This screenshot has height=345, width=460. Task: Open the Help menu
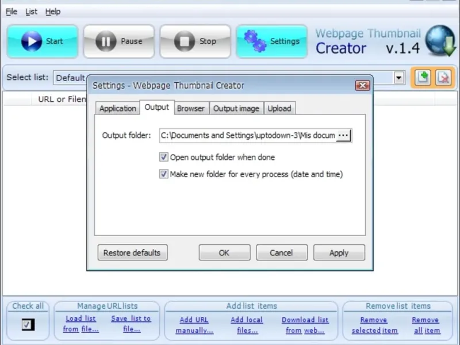pos(53,11)
